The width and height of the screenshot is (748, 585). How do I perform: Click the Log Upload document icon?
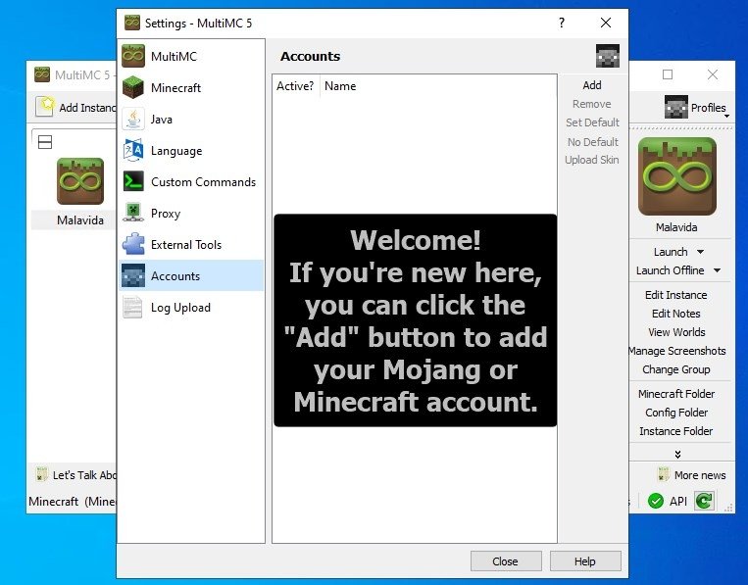point(133,308)
